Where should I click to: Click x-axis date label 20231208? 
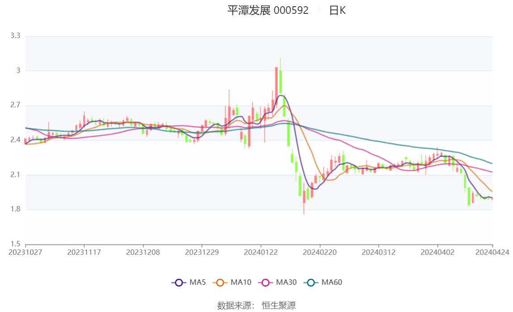click(x=143, y=252)
